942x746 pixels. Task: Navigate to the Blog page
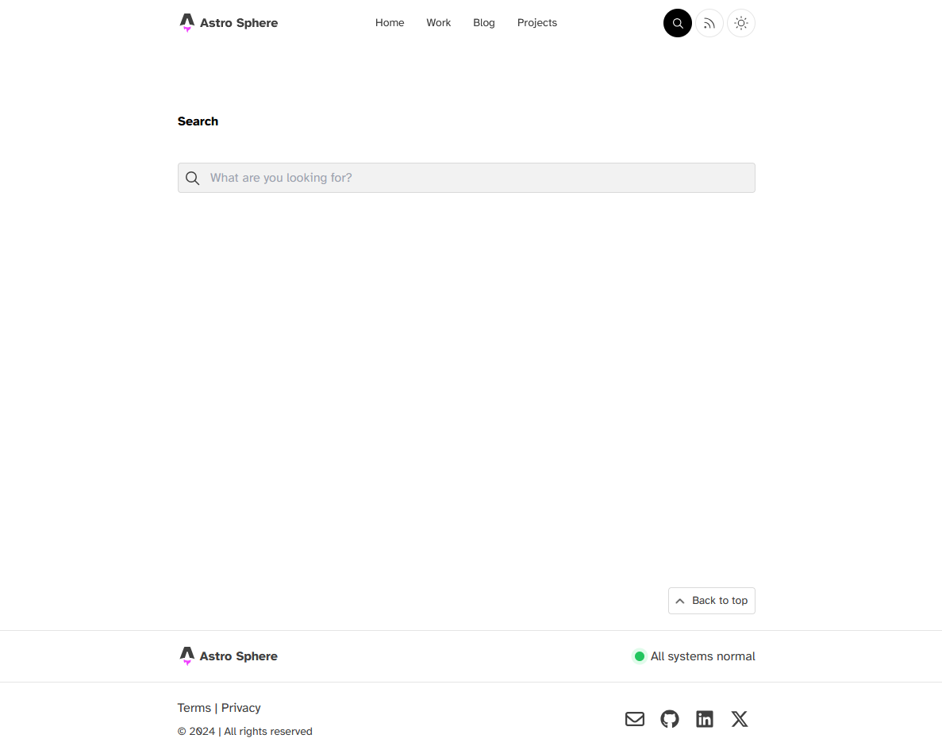[484, 23]
